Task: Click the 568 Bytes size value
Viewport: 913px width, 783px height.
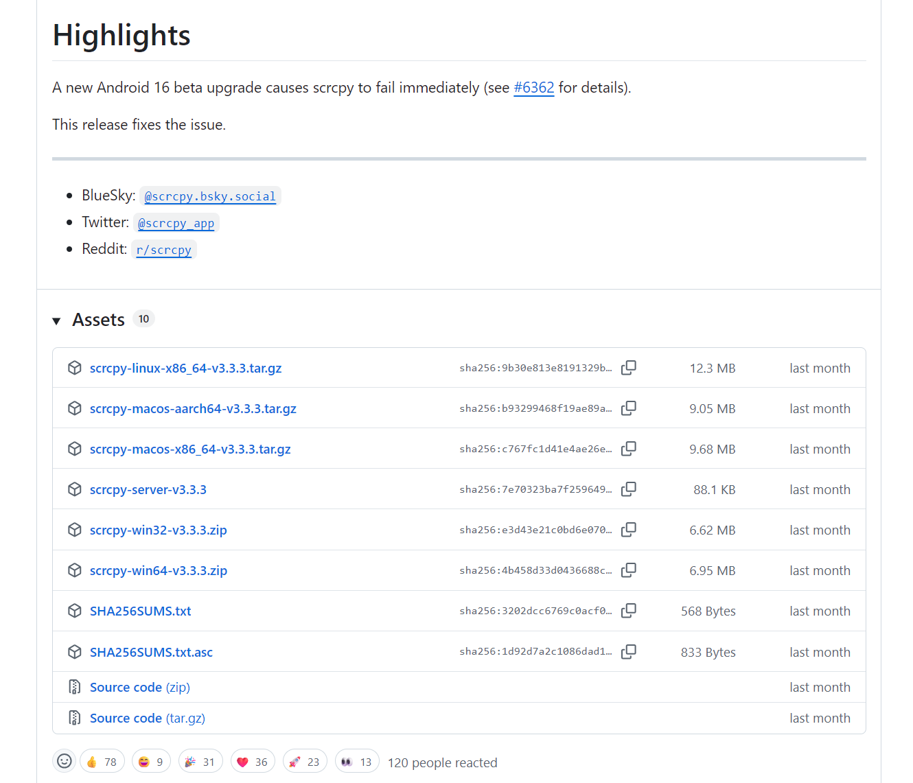Action: click(708, 611)
